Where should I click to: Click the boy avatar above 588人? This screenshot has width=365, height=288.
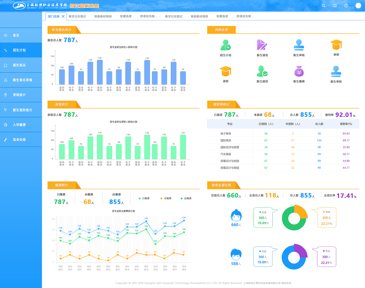pos(236,254)
